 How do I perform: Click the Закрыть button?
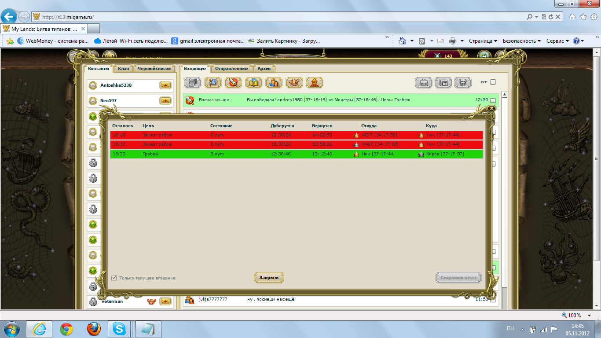(269, 278)
